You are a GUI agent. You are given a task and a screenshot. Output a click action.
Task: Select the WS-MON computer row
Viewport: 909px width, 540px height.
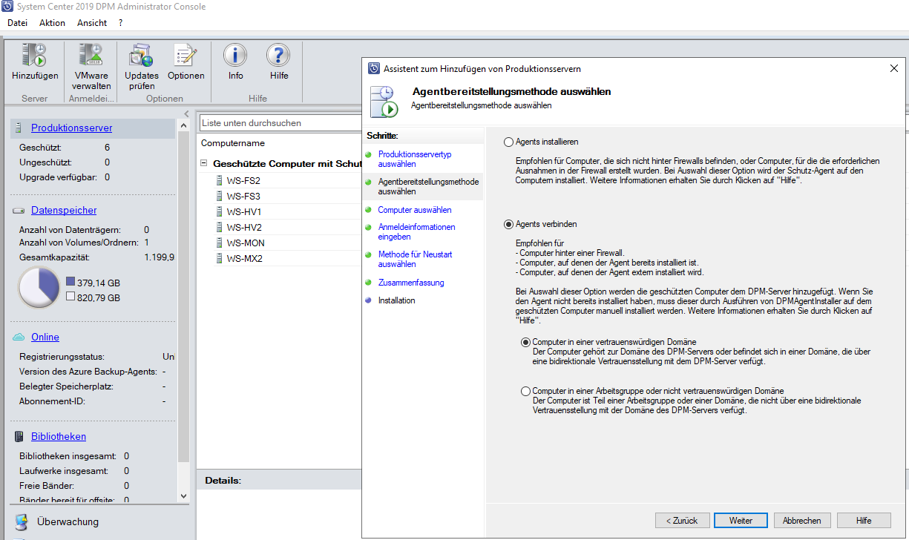[x=280, y=243]
